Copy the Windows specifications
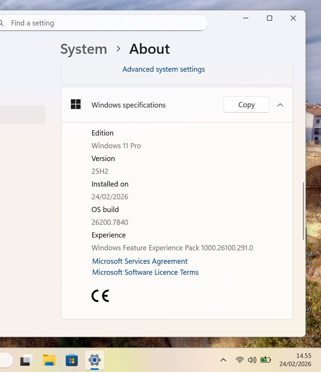Screen dimensions: 321x372 246,105
